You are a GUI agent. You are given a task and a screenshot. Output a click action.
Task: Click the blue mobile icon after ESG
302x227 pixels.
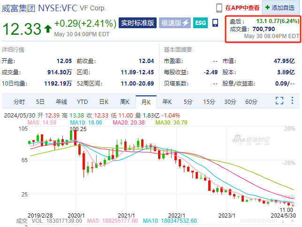pos(215,23)
